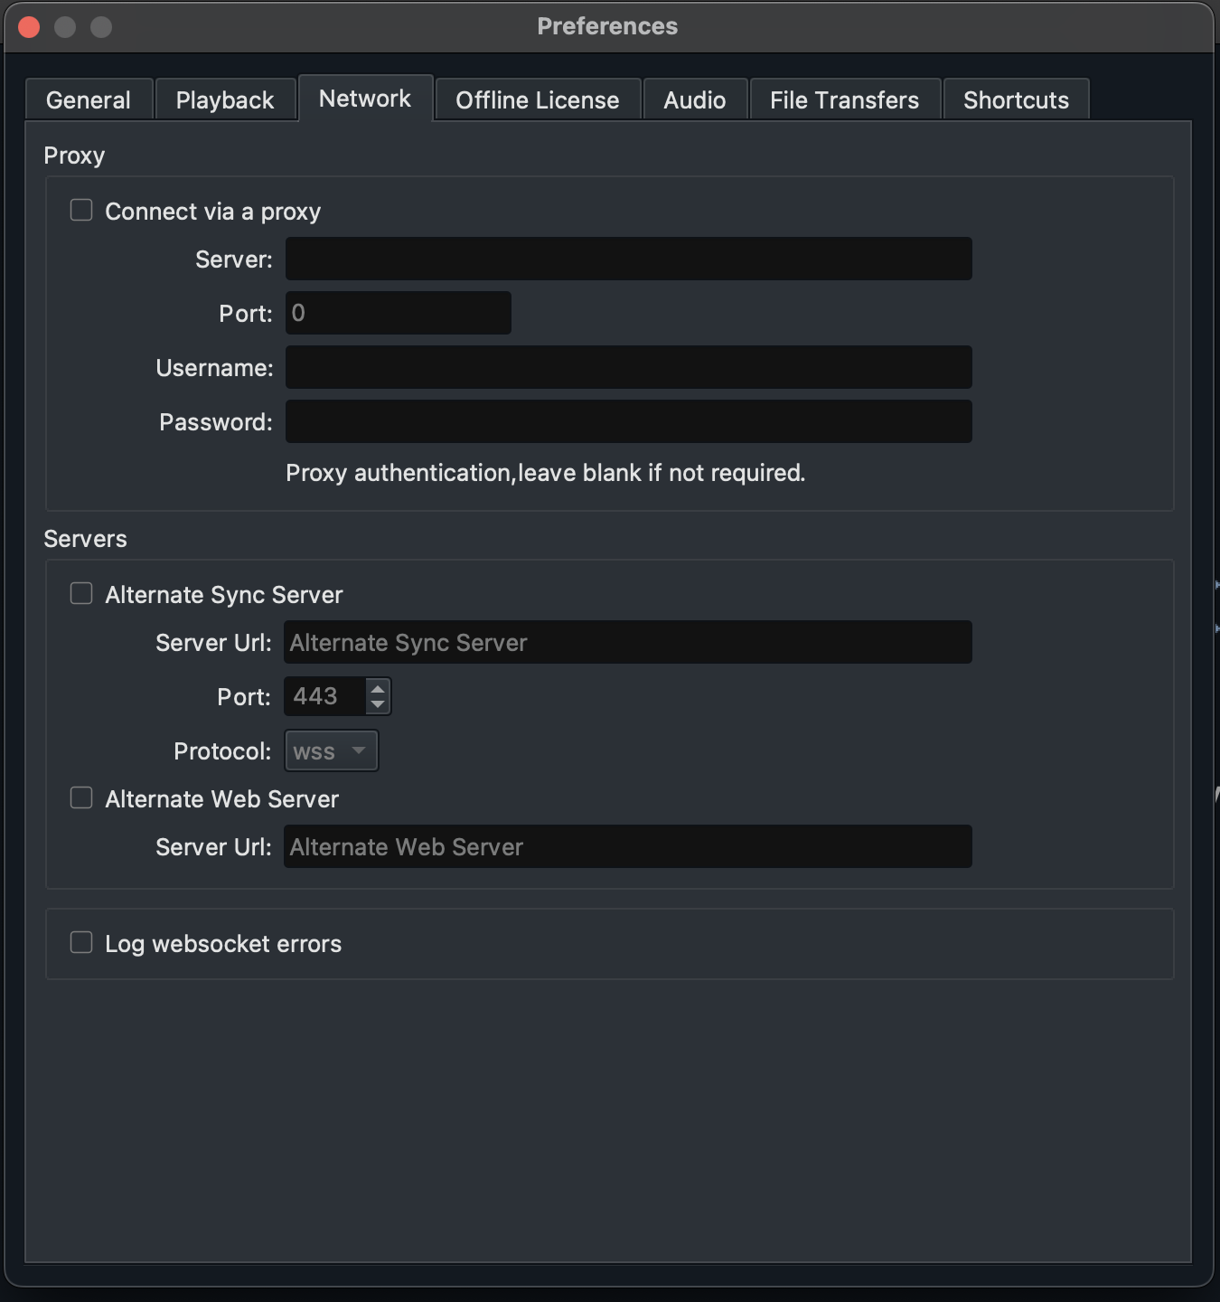
Task: Click the Alternate Web Server Url field
Action: tap(628, 846)
